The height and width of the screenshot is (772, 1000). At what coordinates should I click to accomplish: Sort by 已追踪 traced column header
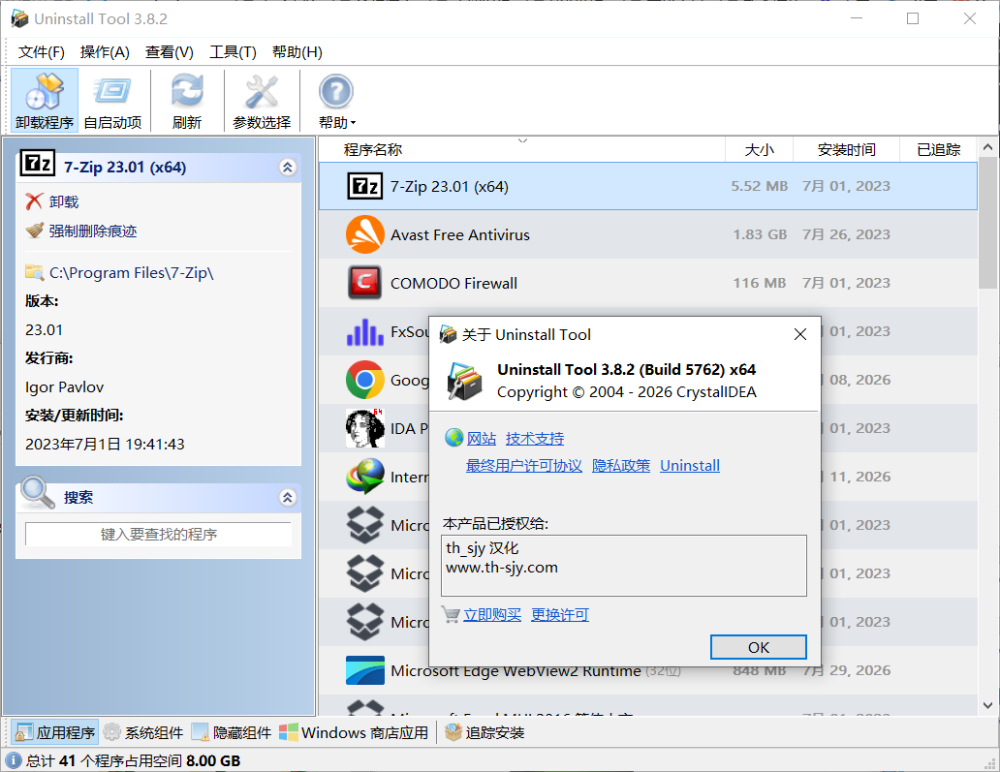[938, 150]
